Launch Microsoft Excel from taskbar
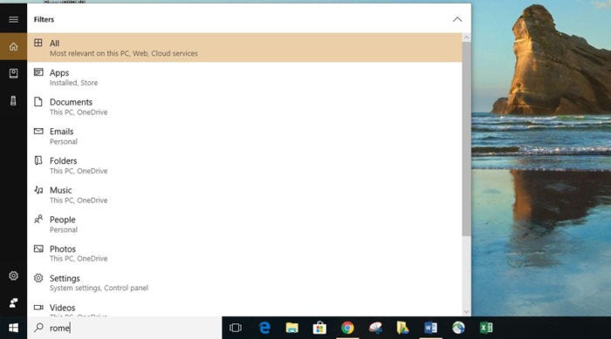The width and height of the screenshot is (611, 339). click(486, 328)
